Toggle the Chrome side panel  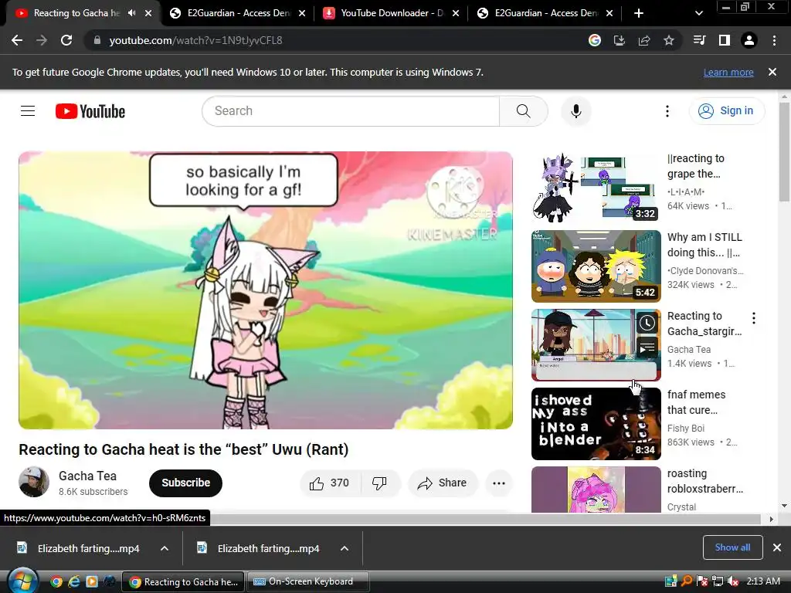pyautogui.click(x=725, y=40)
